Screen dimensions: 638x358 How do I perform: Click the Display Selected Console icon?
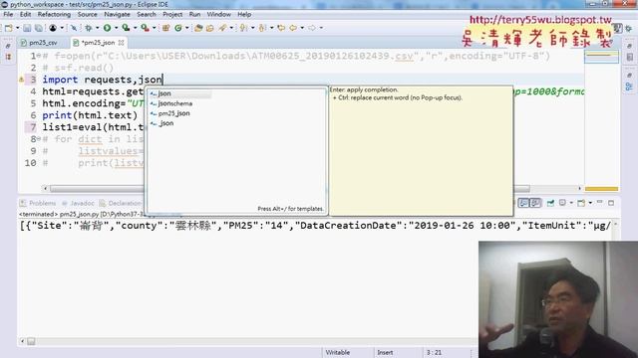pyautogui.click(x=562, y=203)
